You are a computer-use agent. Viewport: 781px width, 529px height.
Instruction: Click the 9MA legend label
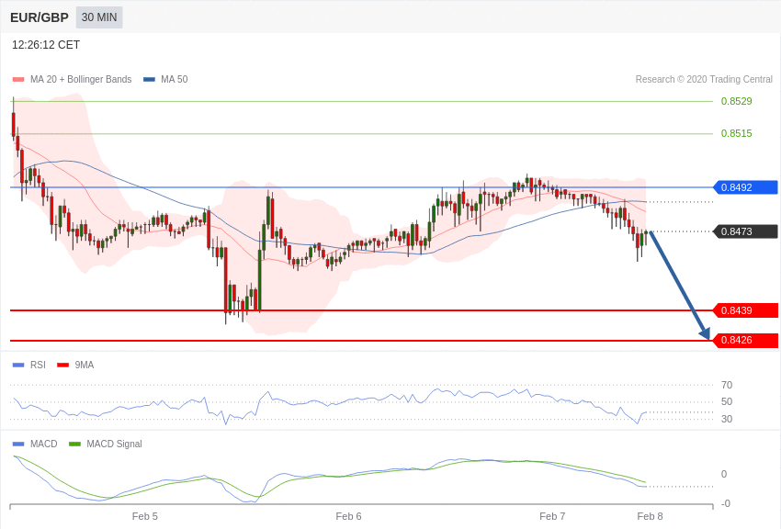point(85,366)
